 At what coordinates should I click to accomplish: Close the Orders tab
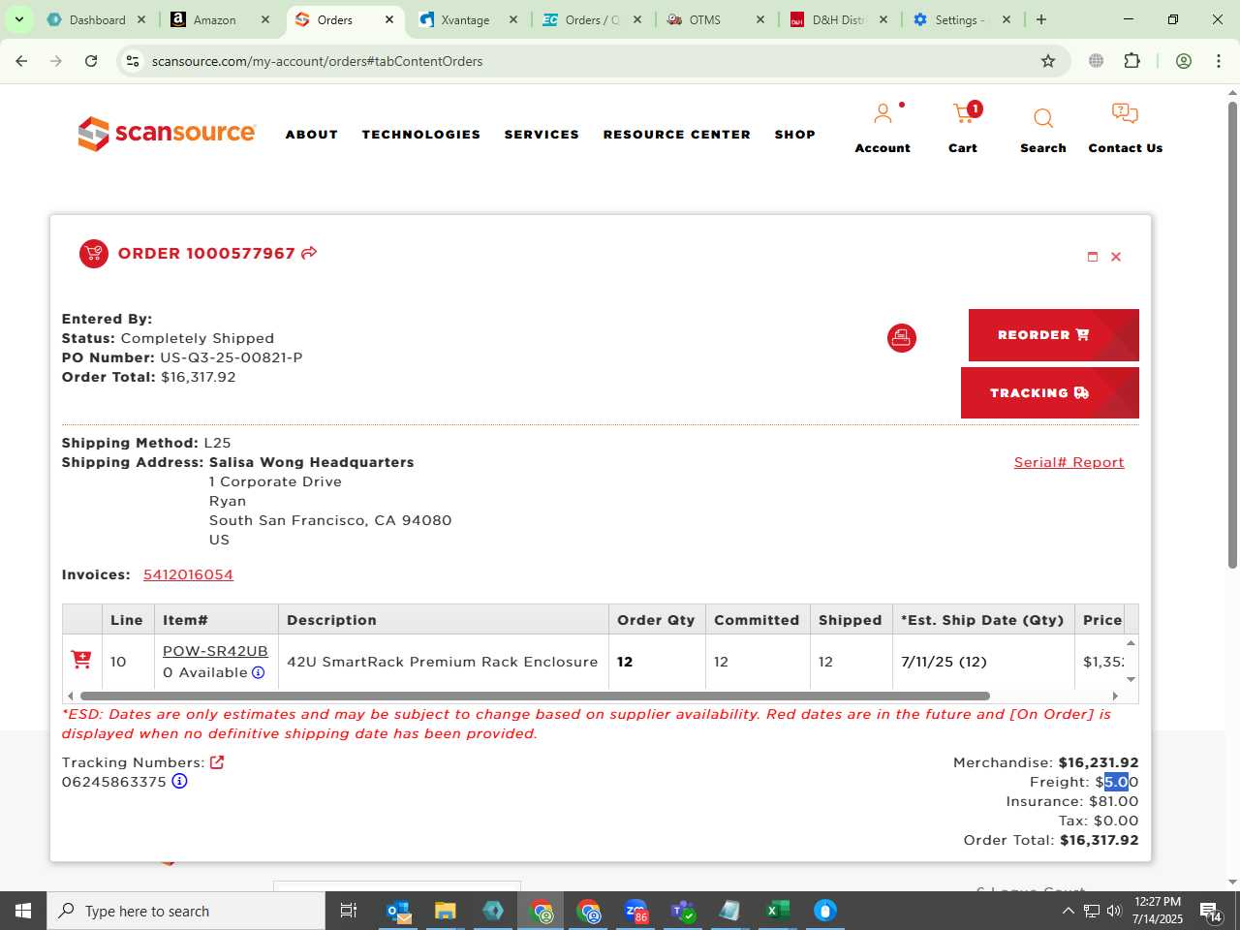pos(389,19)
